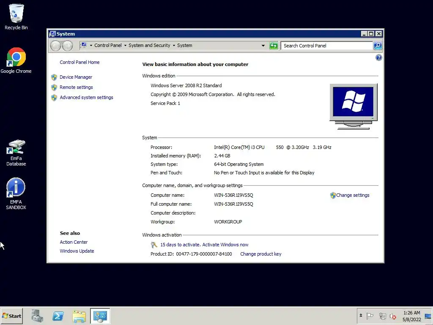The width and height of the screenshot is (433, 325).
Task: Click the Show desktop icon in the tray
Action: (428, 316)
